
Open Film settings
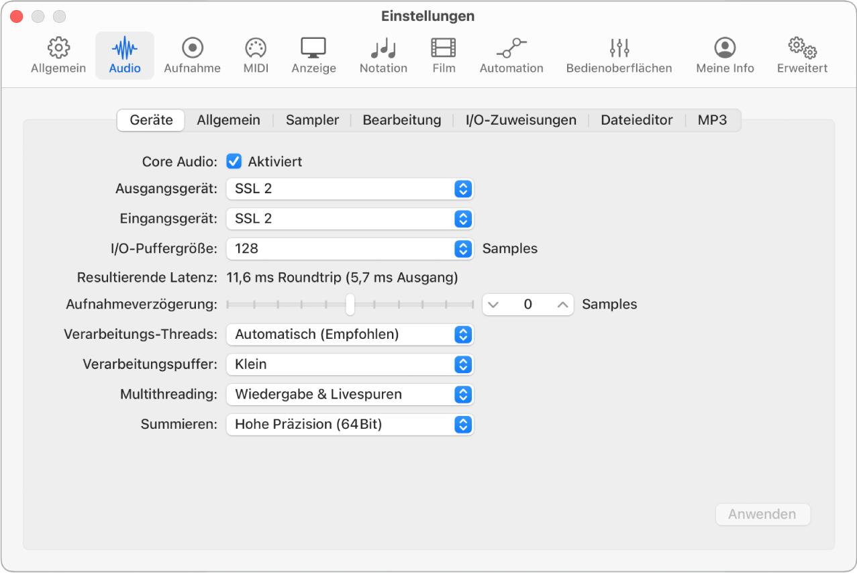coord(443,55)
